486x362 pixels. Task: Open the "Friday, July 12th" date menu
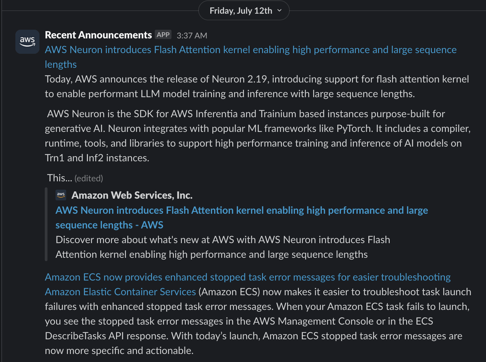tap(241, 11)
